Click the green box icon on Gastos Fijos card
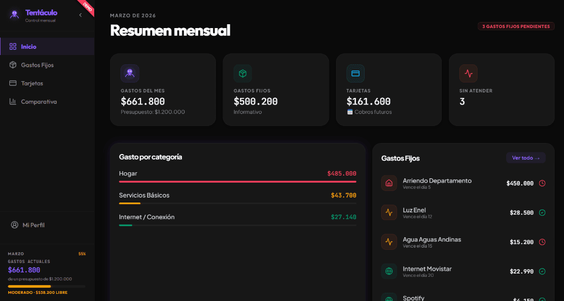564x301 pixels. tap(243, 74)
